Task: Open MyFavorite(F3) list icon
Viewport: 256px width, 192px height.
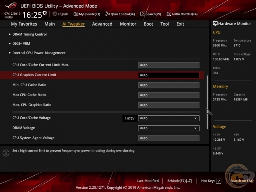Action: [x=76, y=14]
